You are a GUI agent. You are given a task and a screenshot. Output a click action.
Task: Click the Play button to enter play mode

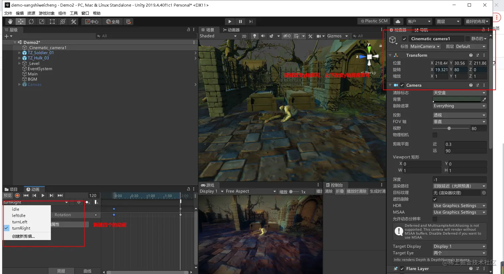(230, 22)
